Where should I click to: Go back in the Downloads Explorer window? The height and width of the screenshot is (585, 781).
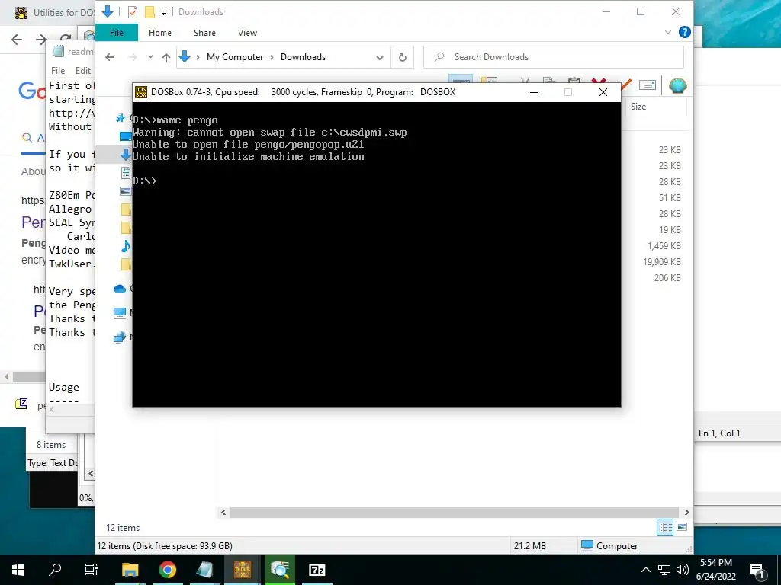[x=110, y=57]
